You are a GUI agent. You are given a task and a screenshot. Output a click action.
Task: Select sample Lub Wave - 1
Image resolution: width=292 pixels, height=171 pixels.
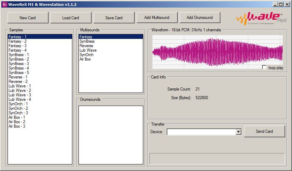[40, 86]
